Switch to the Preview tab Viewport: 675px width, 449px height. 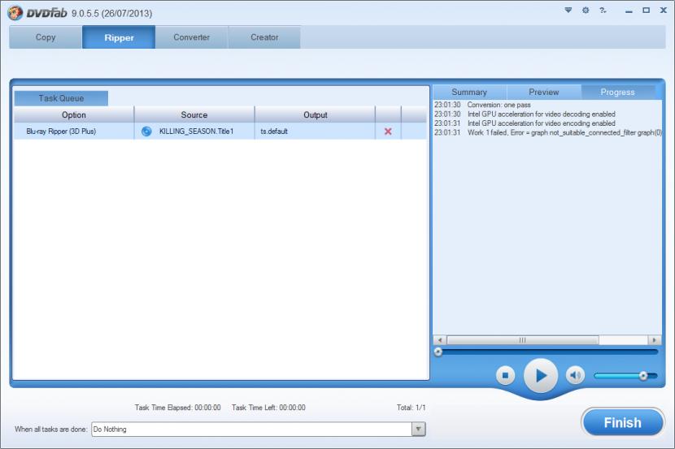pyautogui.click(x=544, y=92)
